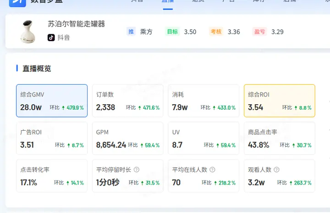
Task: Click the green 目标 badge
Action: pyautogui.click(x=172, y=32)
